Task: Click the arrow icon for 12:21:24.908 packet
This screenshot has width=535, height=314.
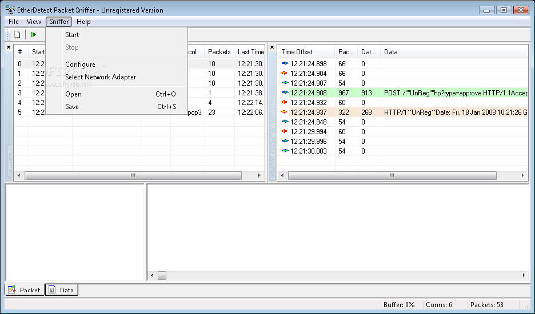Action: point(285,92)
